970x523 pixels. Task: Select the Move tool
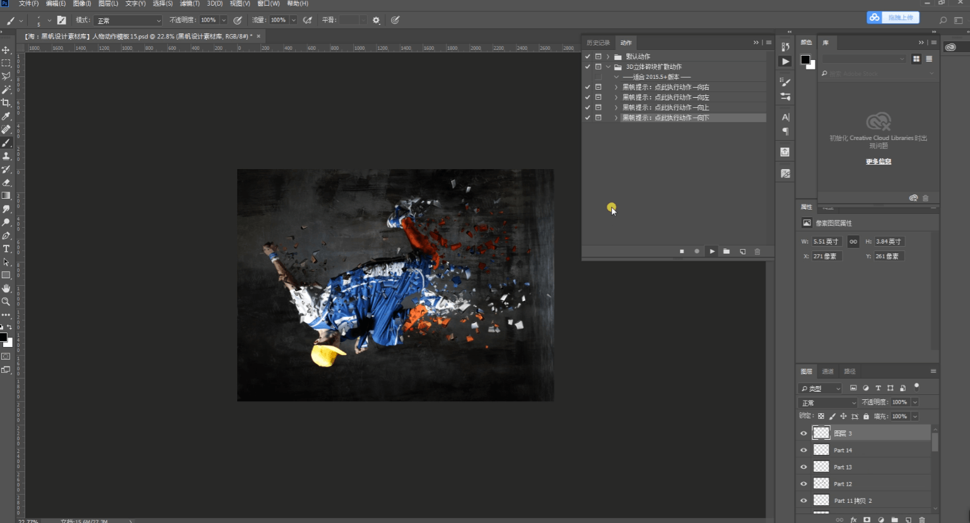pos(6,50)
